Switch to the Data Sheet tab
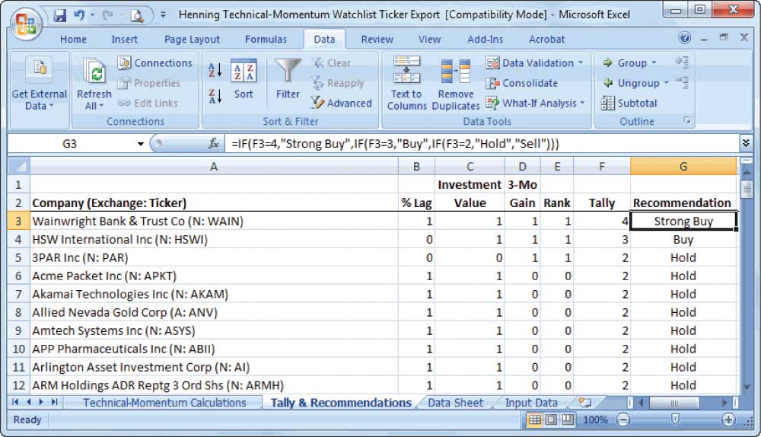Viewport: 761px width, 437px height. (x=455, y=403)
